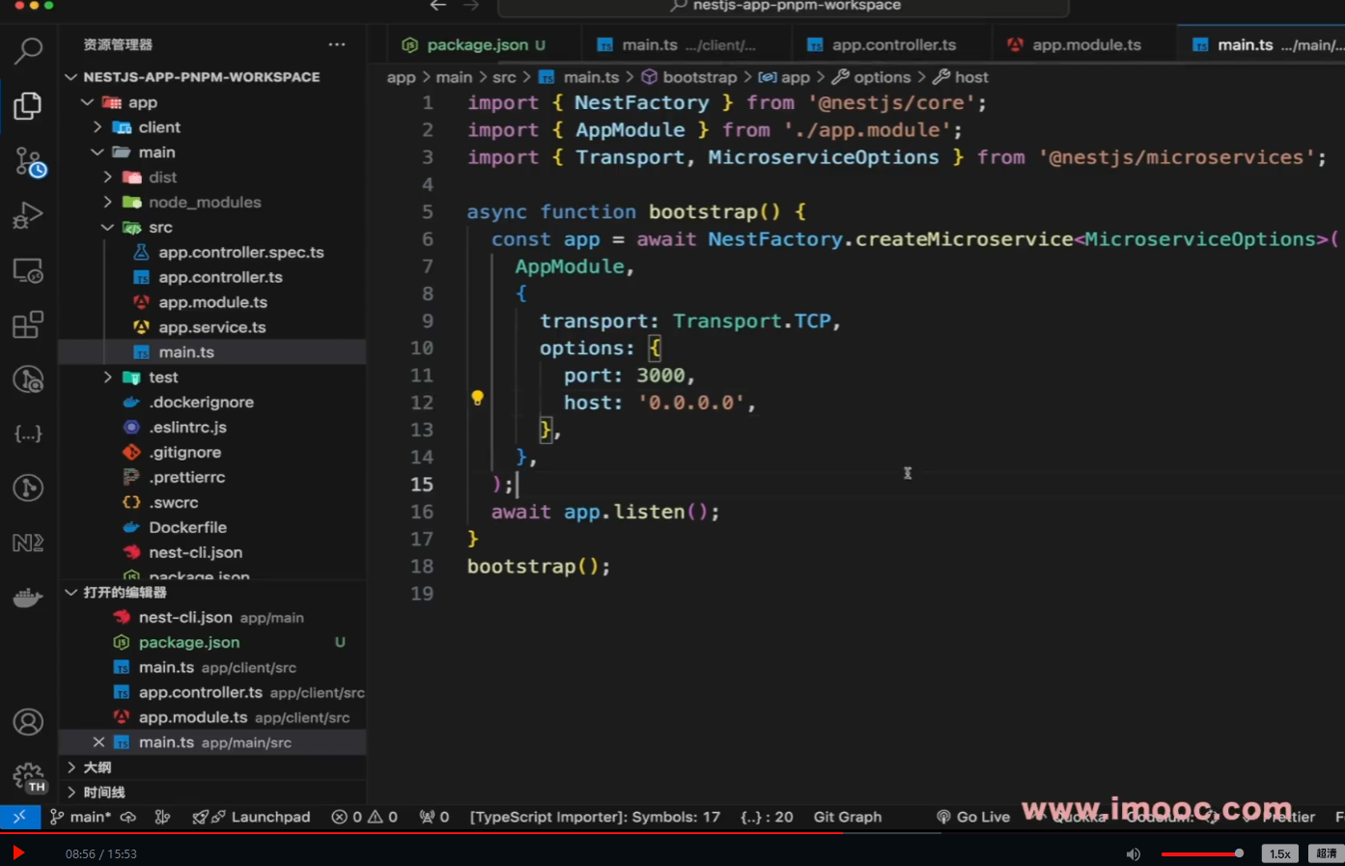Screen dimensions: 1345x866
Task: Open the Extensions view
Action: click(28, 324)
